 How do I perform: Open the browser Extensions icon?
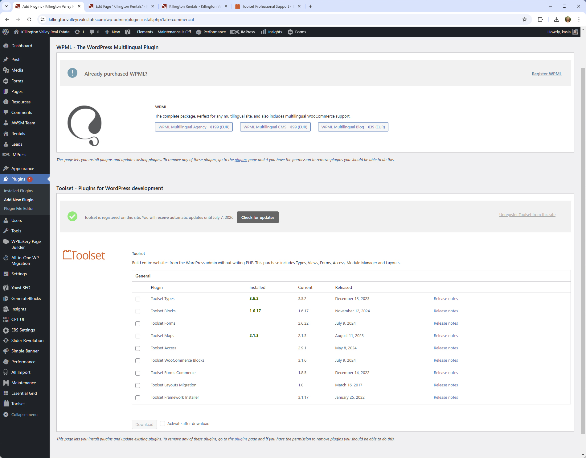coord(540,19)
